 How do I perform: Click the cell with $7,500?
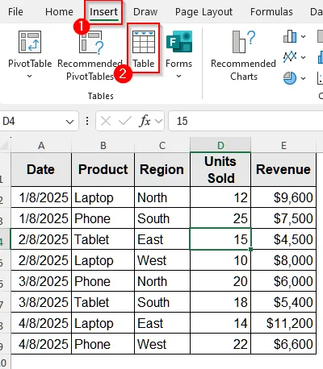pos(283,218)
